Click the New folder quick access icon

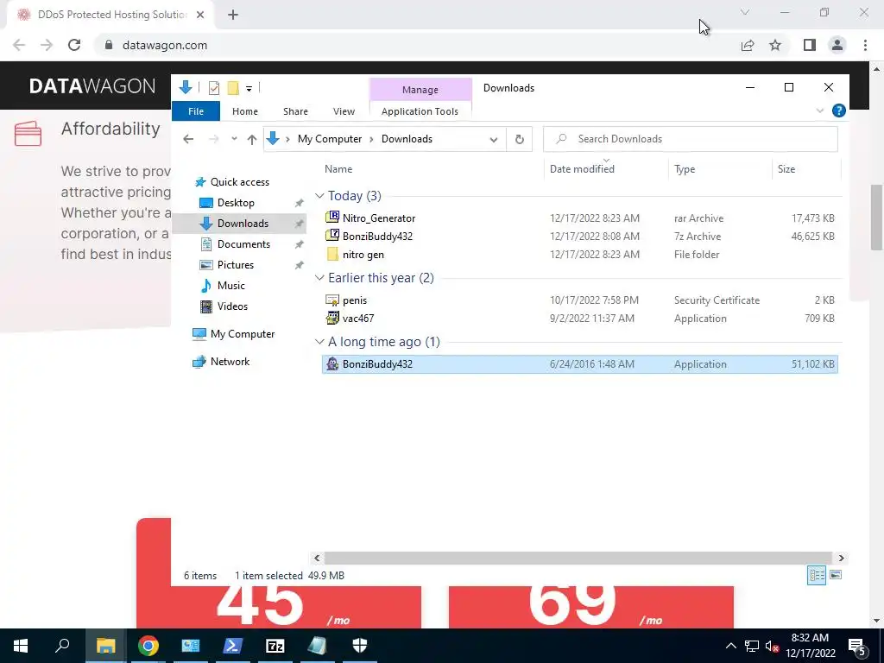click(233, 88)
